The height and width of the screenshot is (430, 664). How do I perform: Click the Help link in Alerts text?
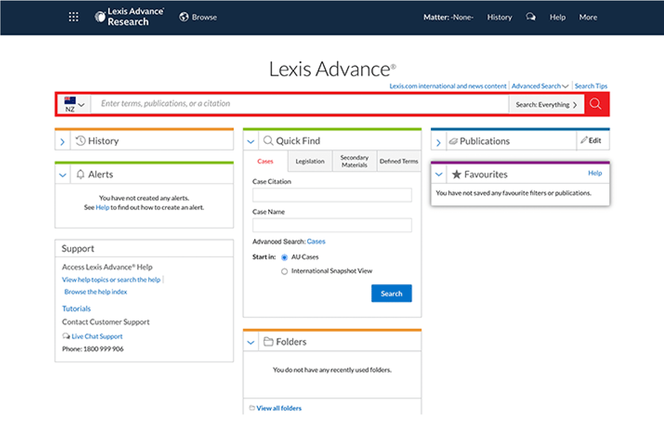[x=102, y=207]
